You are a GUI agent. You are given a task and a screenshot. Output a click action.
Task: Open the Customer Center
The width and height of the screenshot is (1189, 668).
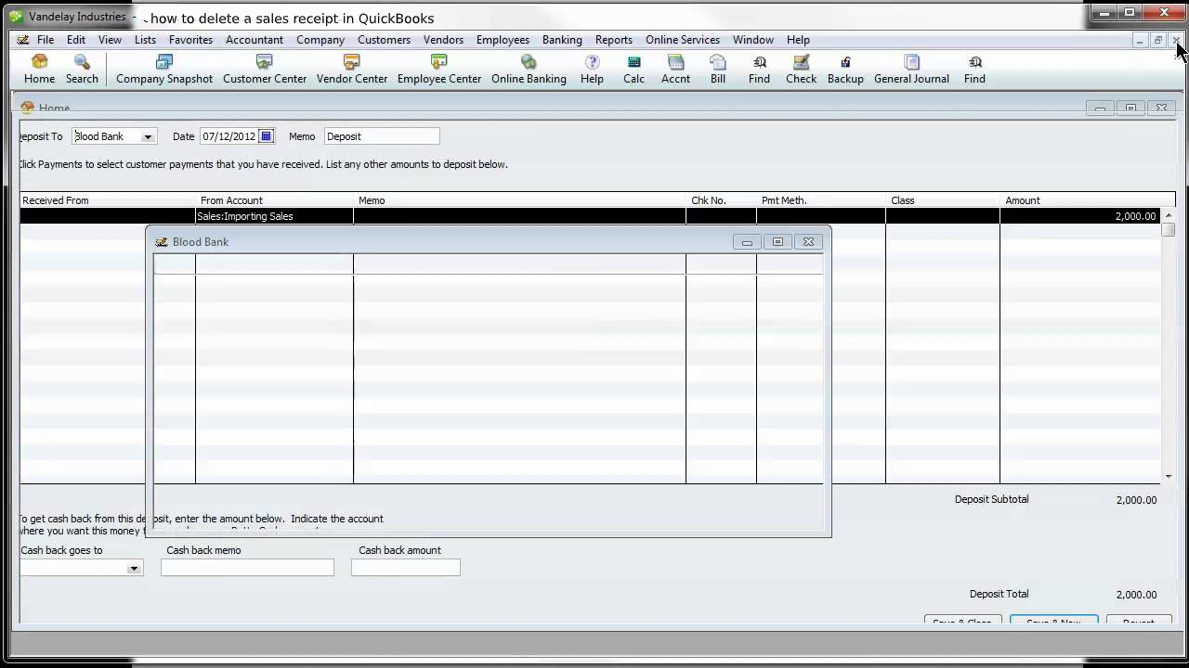coord(265,69)
